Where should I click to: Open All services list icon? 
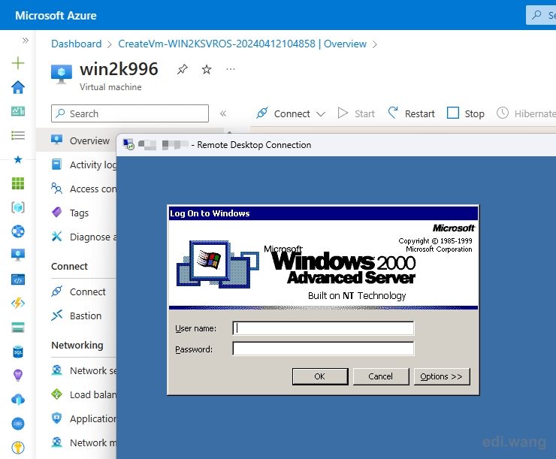(x=18, y=135)
